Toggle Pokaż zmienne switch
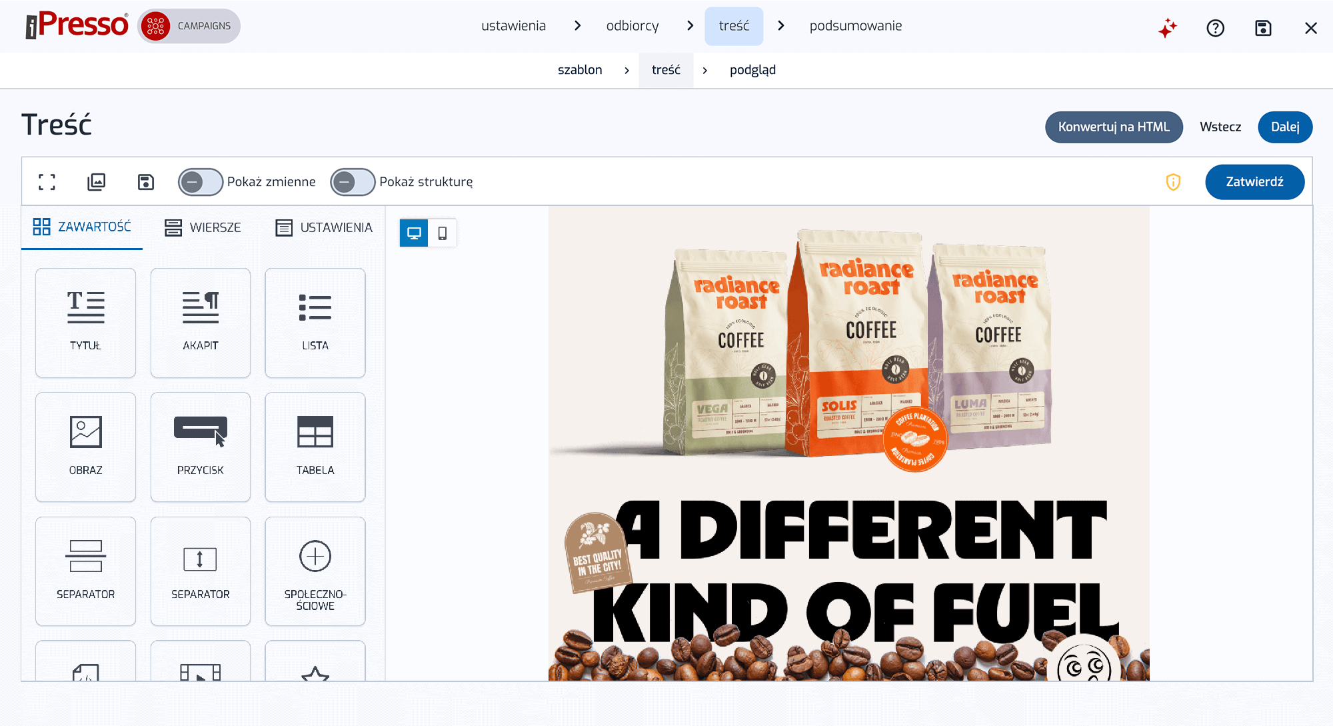The width and height of the screenshot is (1333, 726). pyautogui.click(x=201, y=182)
